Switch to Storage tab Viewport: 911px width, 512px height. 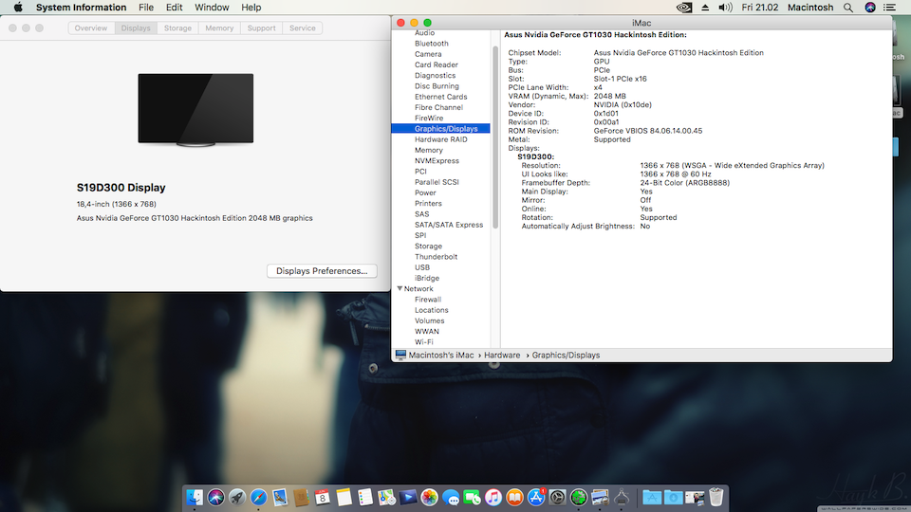[x=177, y=27]
